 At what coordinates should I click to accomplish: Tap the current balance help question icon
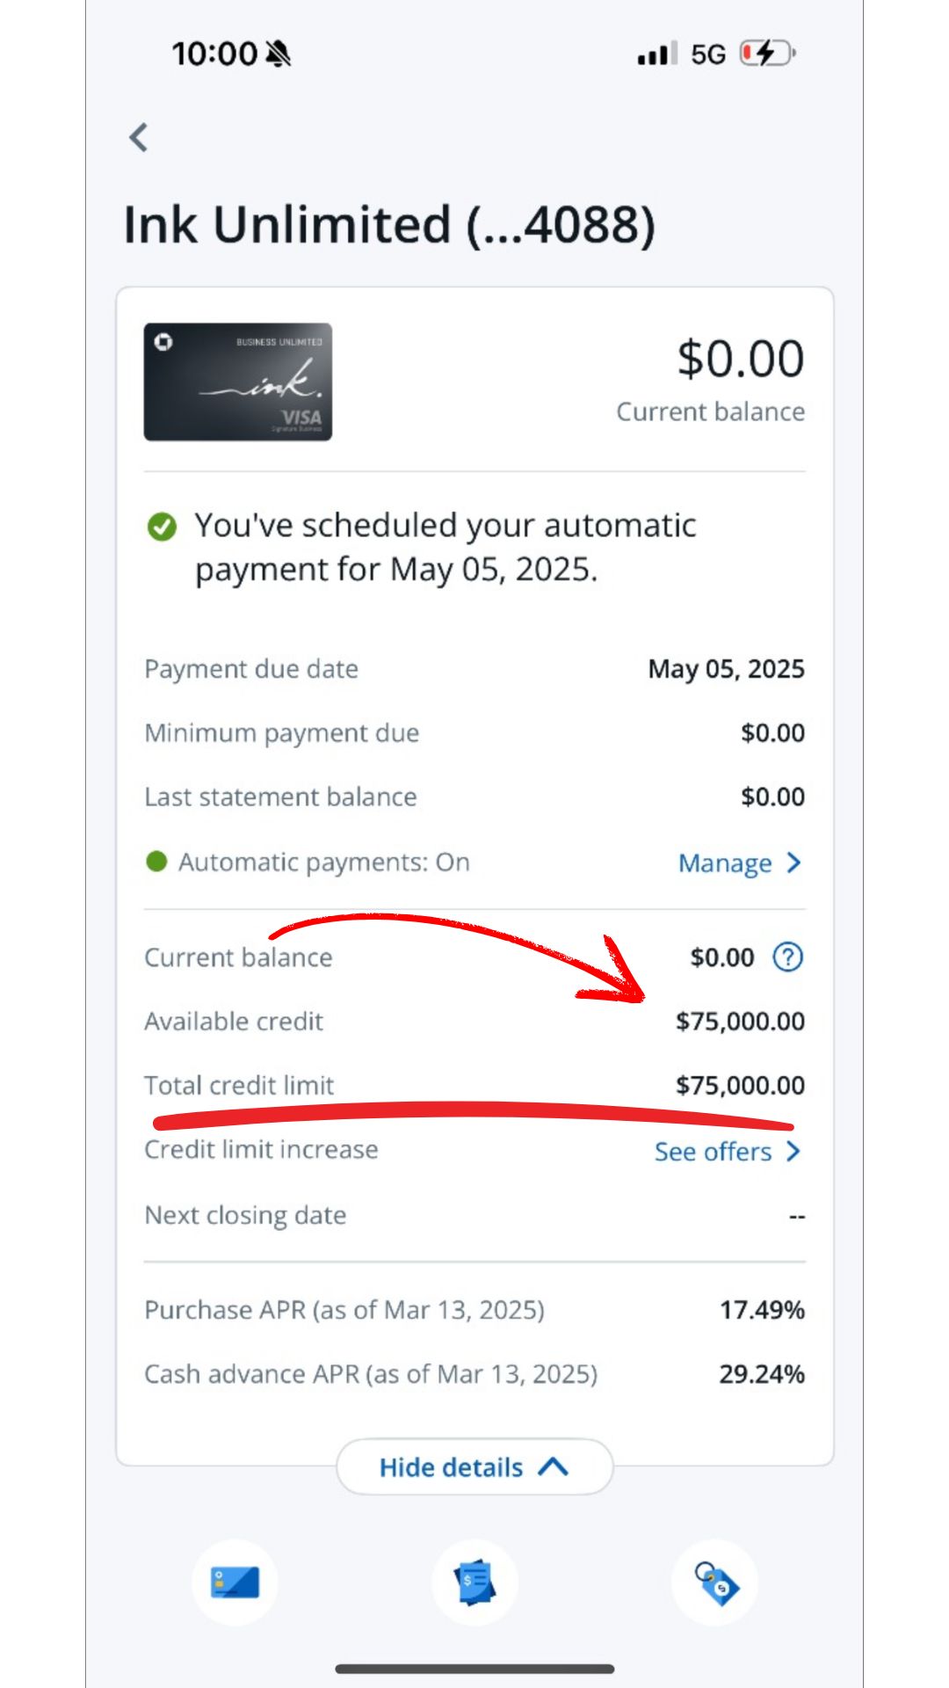tap(787, 957)
